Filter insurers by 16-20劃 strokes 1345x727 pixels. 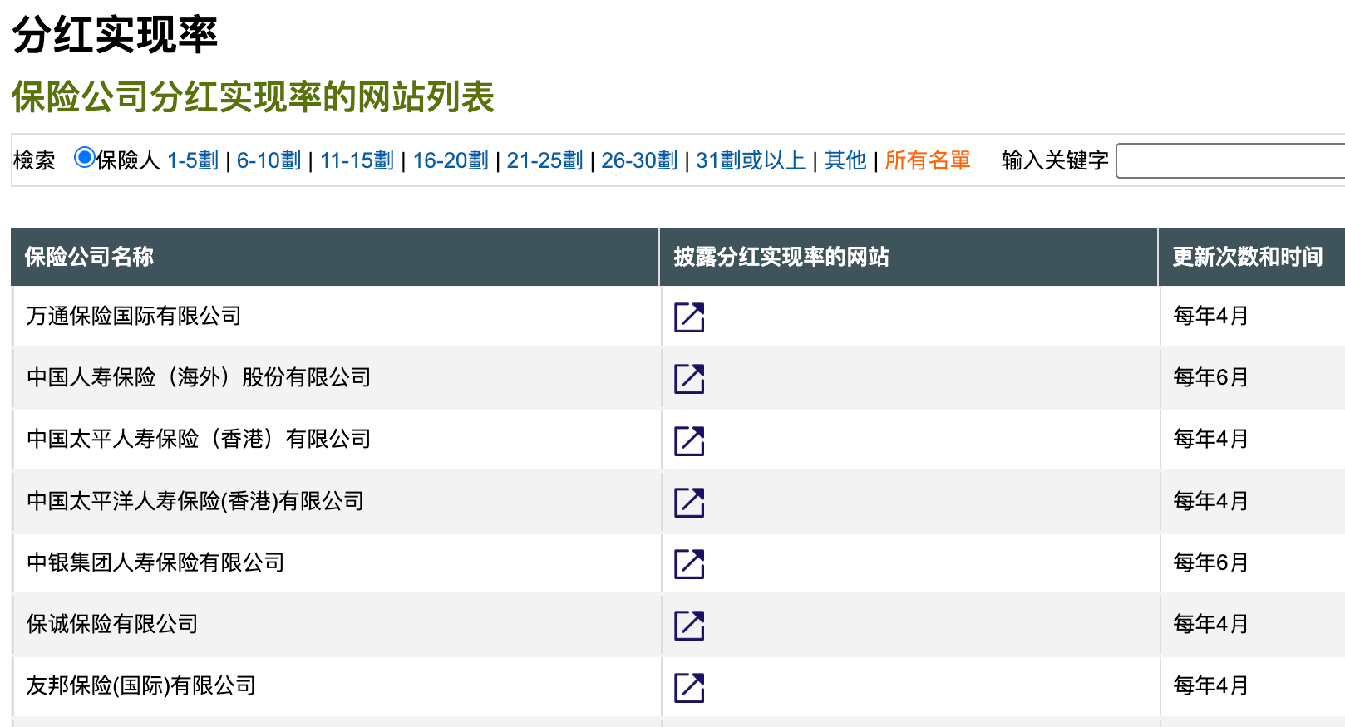point(451,160)
